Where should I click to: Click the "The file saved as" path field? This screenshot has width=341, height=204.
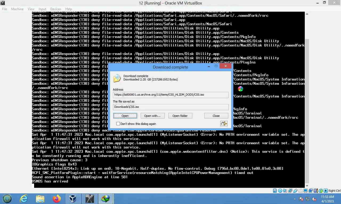click(170, 107)
